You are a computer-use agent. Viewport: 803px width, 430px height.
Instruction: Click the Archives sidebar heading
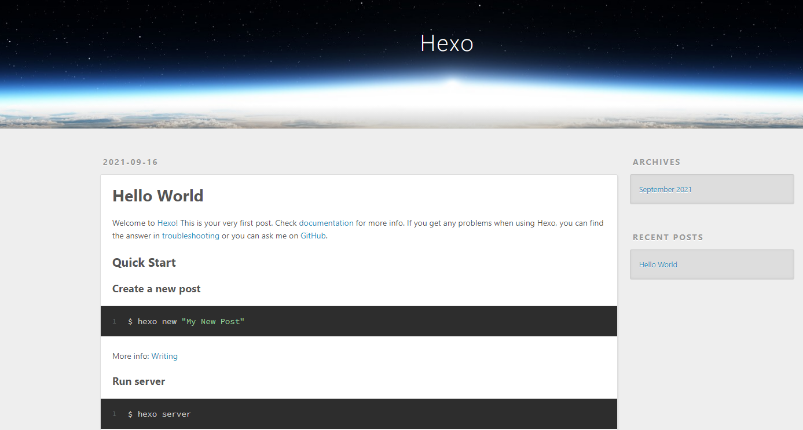pos(657,162)
